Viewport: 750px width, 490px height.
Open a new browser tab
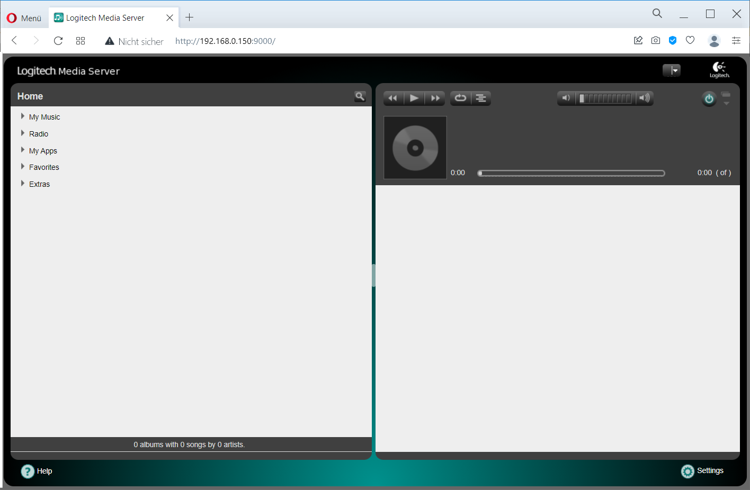pos(189,17)
